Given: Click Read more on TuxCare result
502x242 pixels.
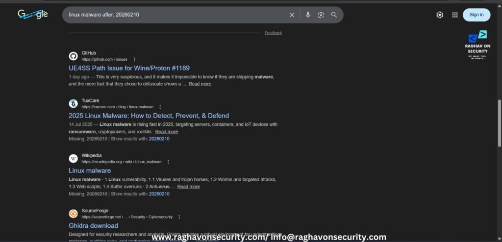Looking at the screenshot, I should [x=167, y=132].
